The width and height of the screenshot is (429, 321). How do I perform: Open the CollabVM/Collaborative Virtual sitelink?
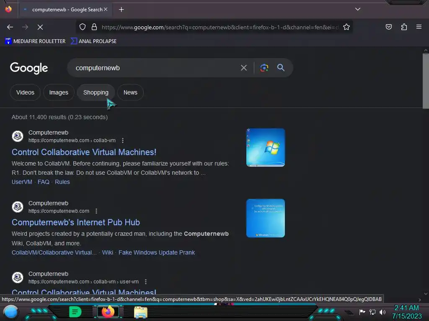coord(54,252)
